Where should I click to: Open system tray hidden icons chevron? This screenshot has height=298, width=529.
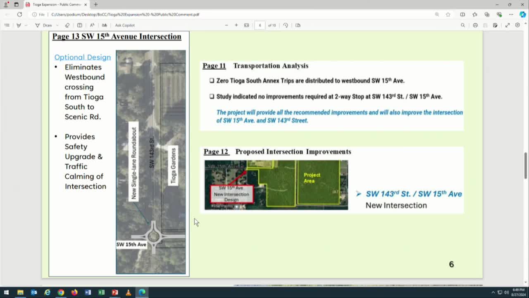pyautogui.click(x=493, y=292)
